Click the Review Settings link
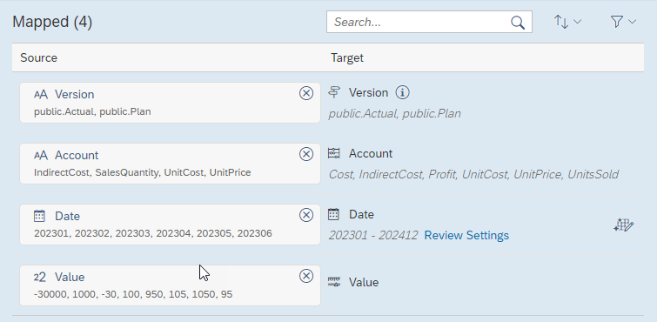This screenshot has width=657, height=322. tap(466, 235)
